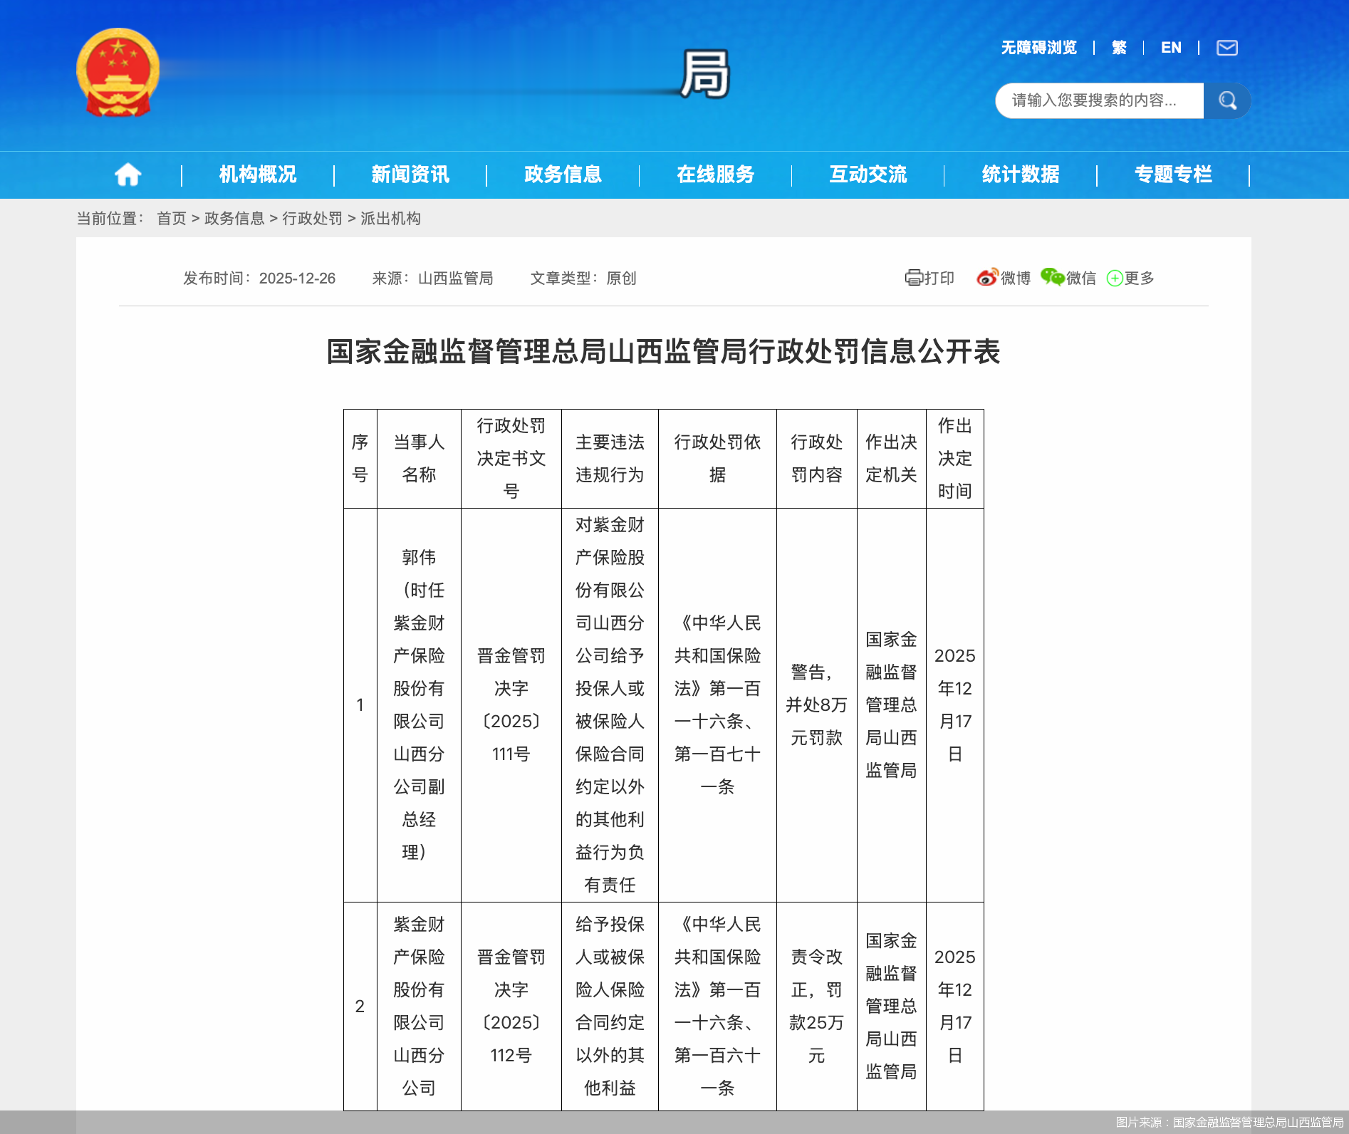Viewport: 1349px width, 1134px height.
Task: Click the 当事人名称 column header
Action: click(419, 459)
